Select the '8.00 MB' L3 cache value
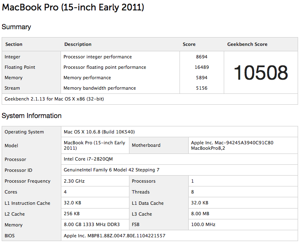 [200, 214]
